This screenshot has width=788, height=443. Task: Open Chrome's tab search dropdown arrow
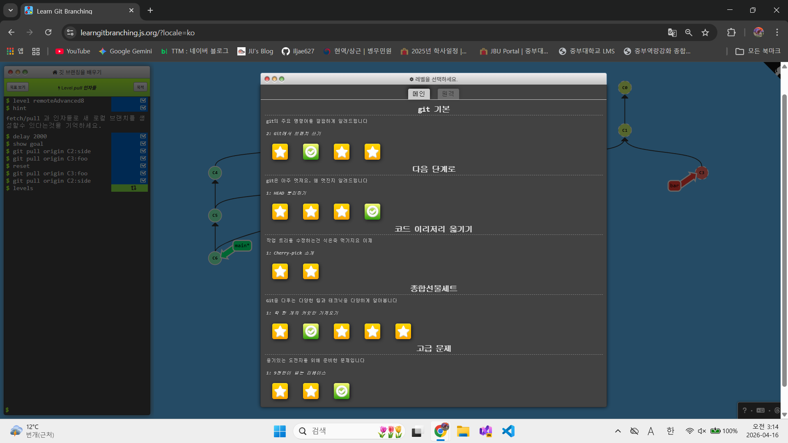[x=11, y=11]
